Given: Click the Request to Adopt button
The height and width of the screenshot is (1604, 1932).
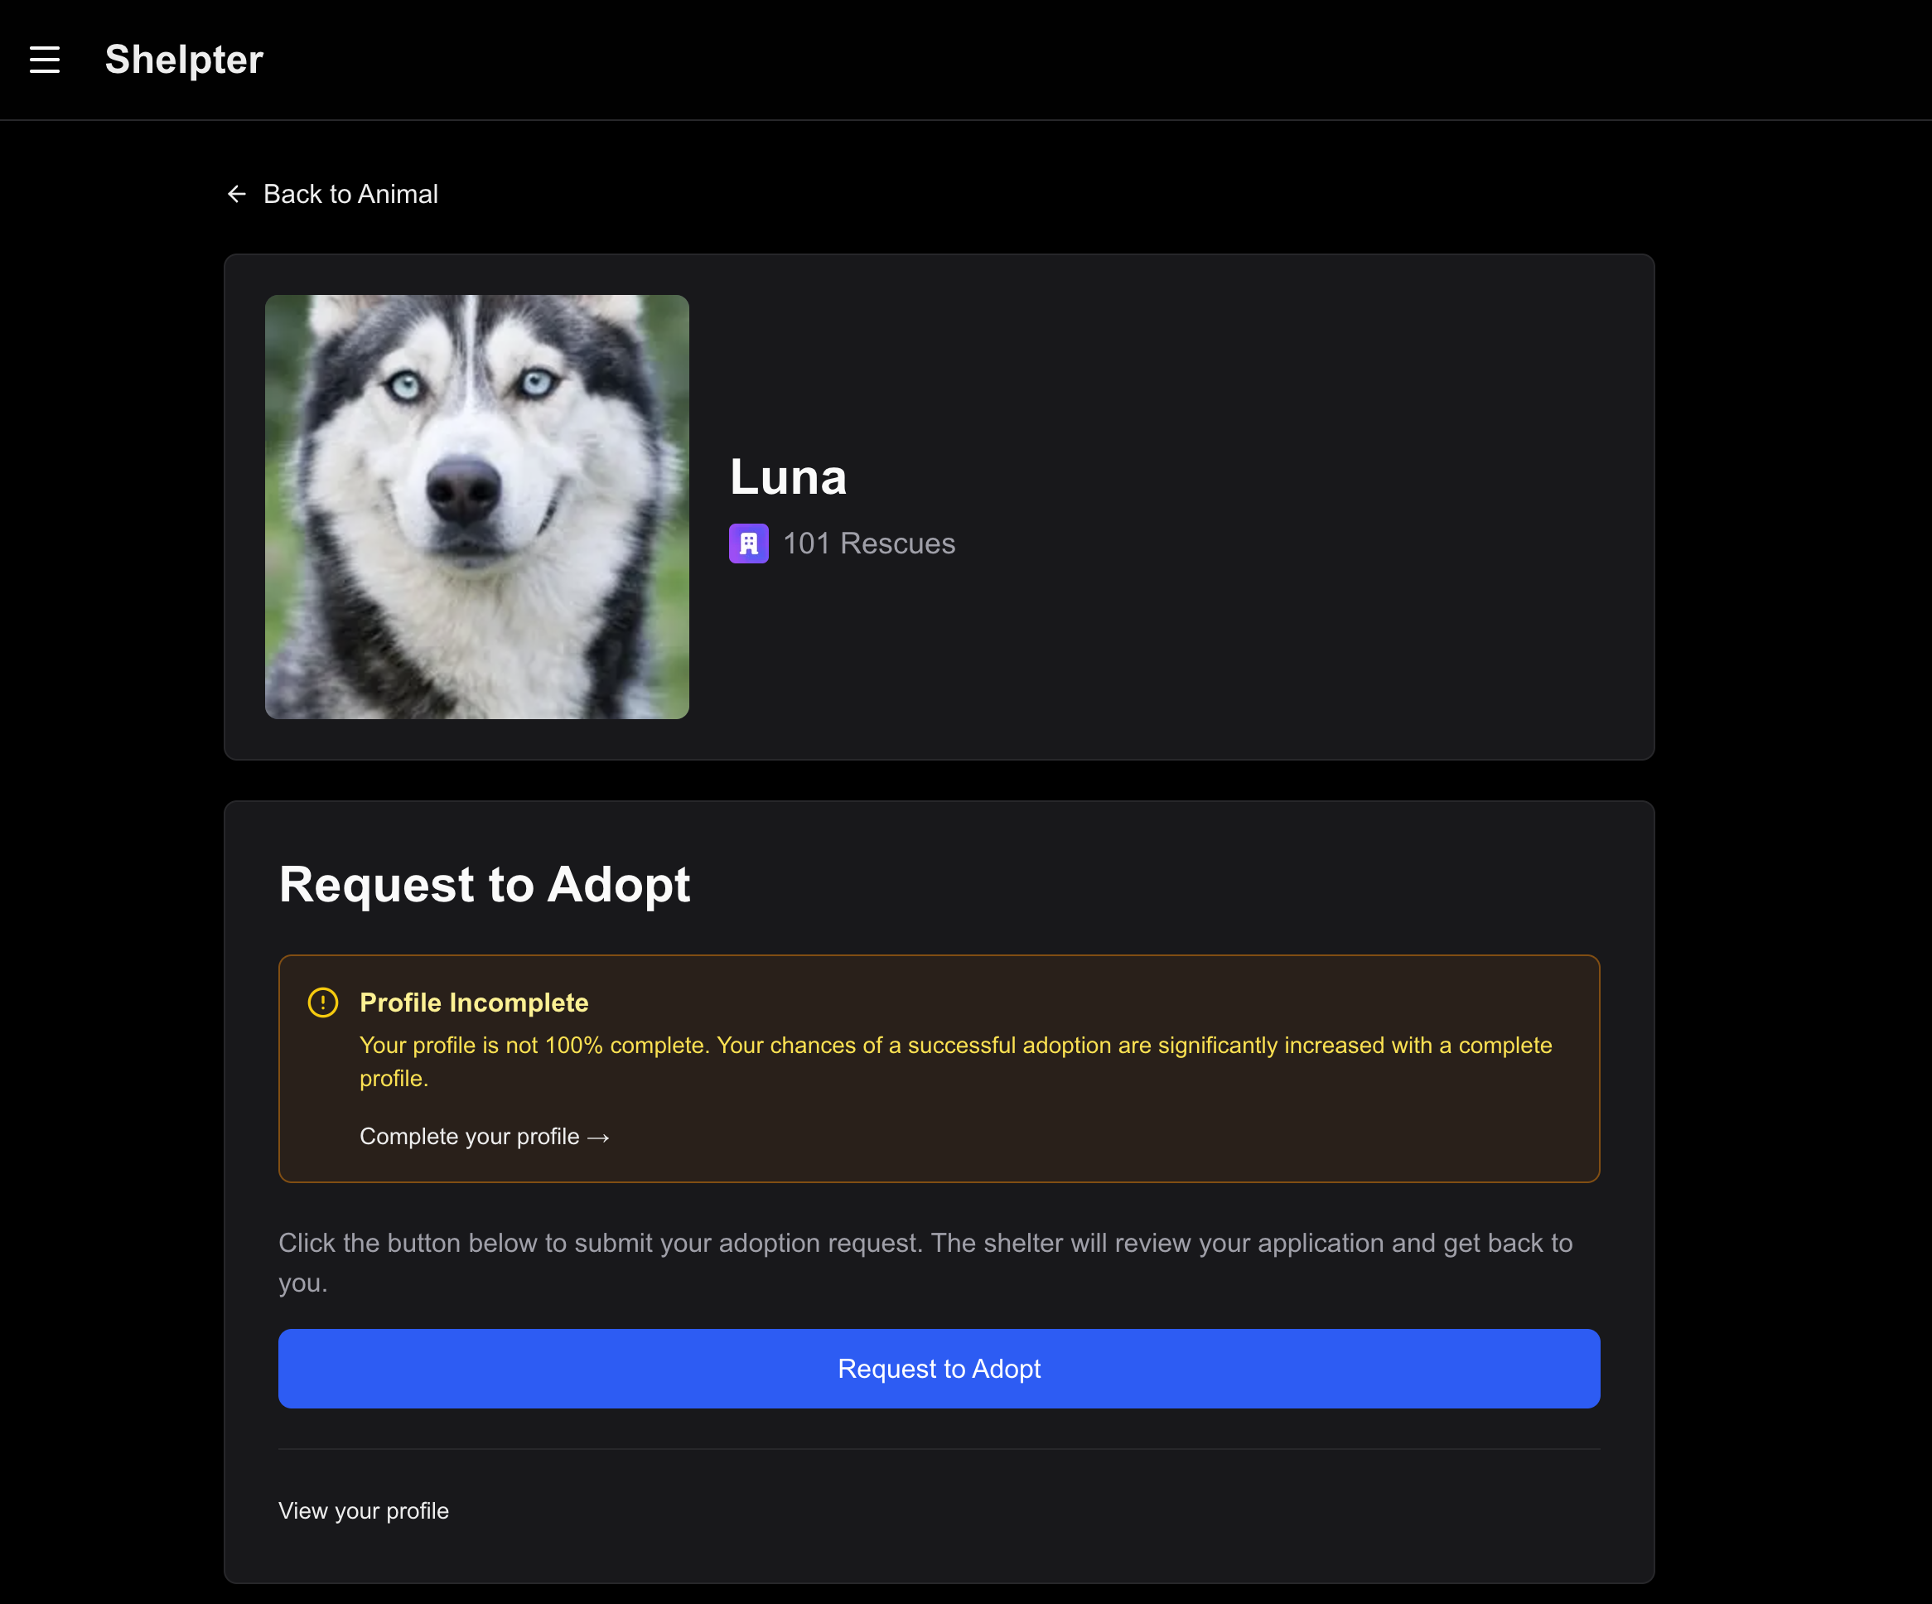Looking at the screenshot, I should click(x=939, y=1369).
